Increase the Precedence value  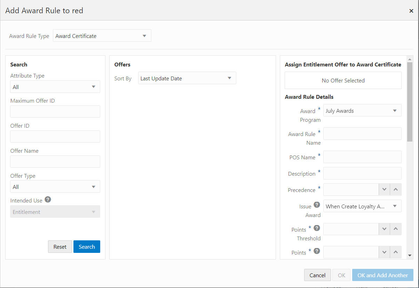click(396, 190)
